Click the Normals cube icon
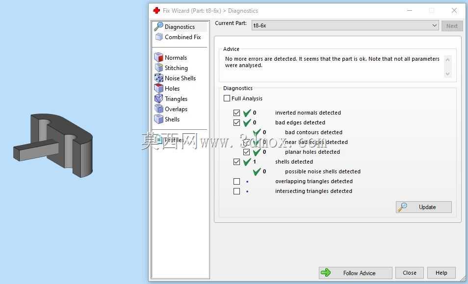This screenshot has width=468, height=284. pos(158,57)
